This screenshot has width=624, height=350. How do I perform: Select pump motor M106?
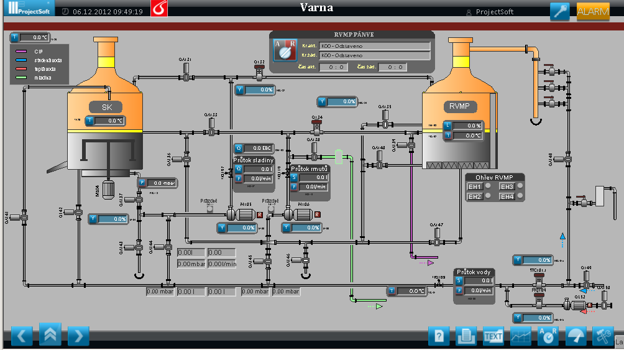298,214
